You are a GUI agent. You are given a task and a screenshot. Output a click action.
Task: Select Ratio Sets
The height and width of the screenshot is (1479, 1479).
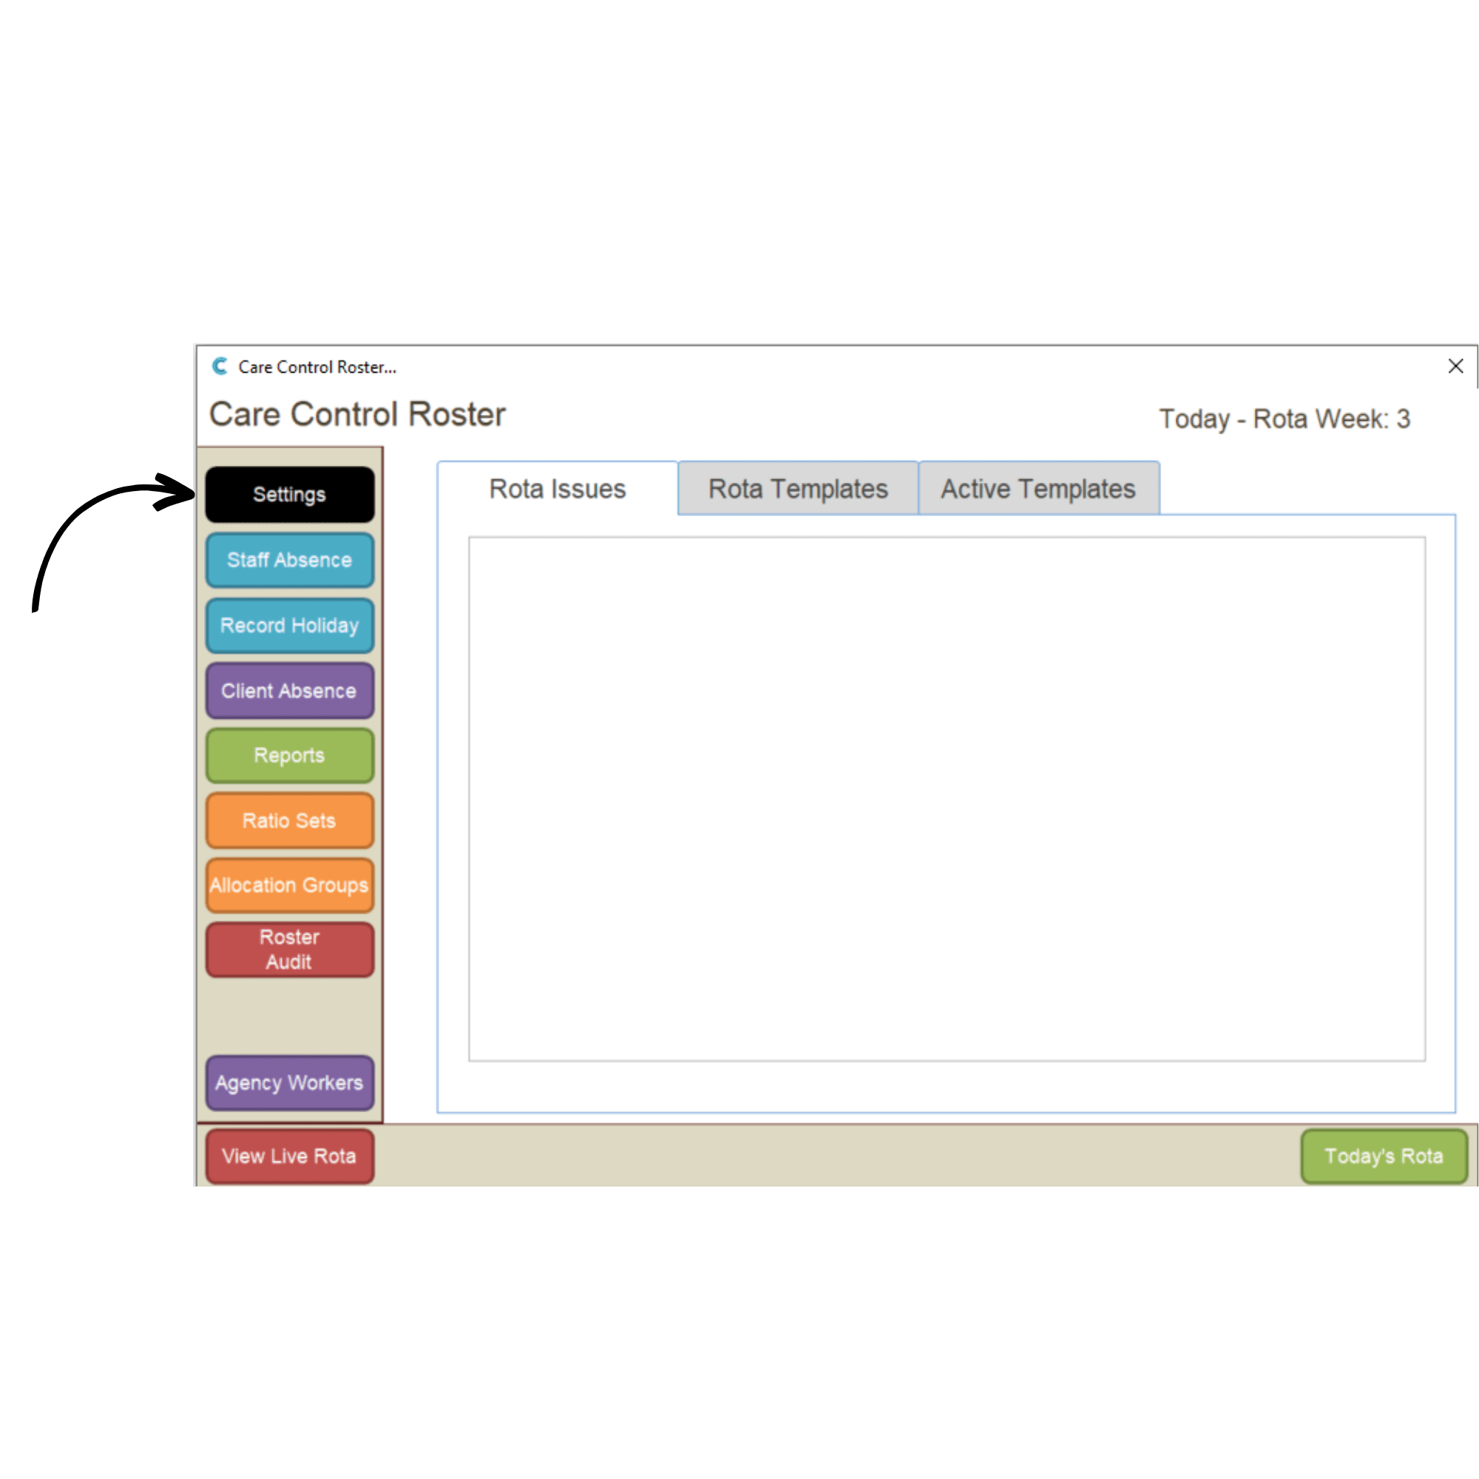289,821
